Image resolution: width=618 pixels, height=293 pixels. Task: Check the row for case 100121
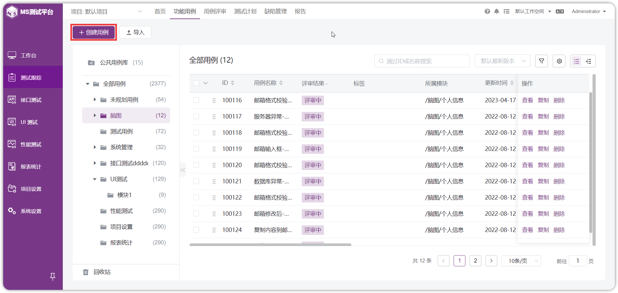(196, 181)
